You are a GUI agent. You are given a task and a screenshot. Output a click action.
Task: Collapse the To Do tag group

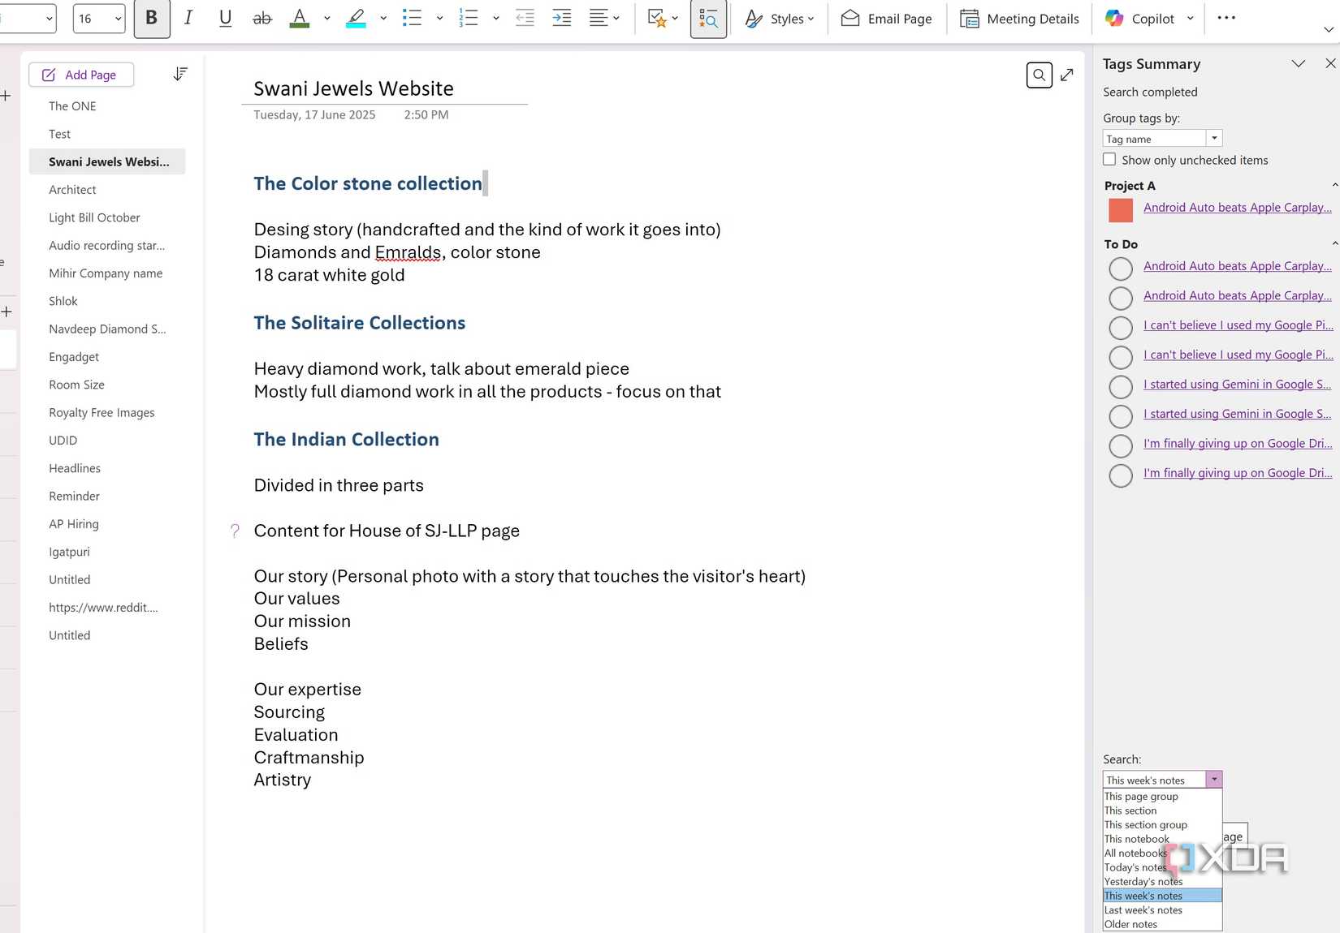1334,243
